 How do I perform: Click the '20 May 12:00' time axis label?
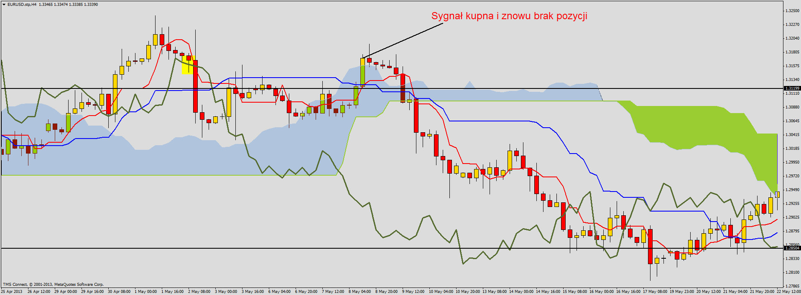[x=709, y=292]
